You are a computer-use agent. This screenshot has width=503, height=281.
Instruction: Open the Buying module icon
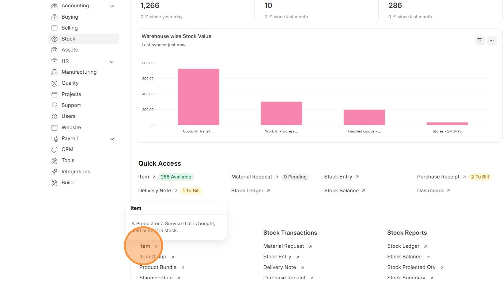tap(54, 17)
